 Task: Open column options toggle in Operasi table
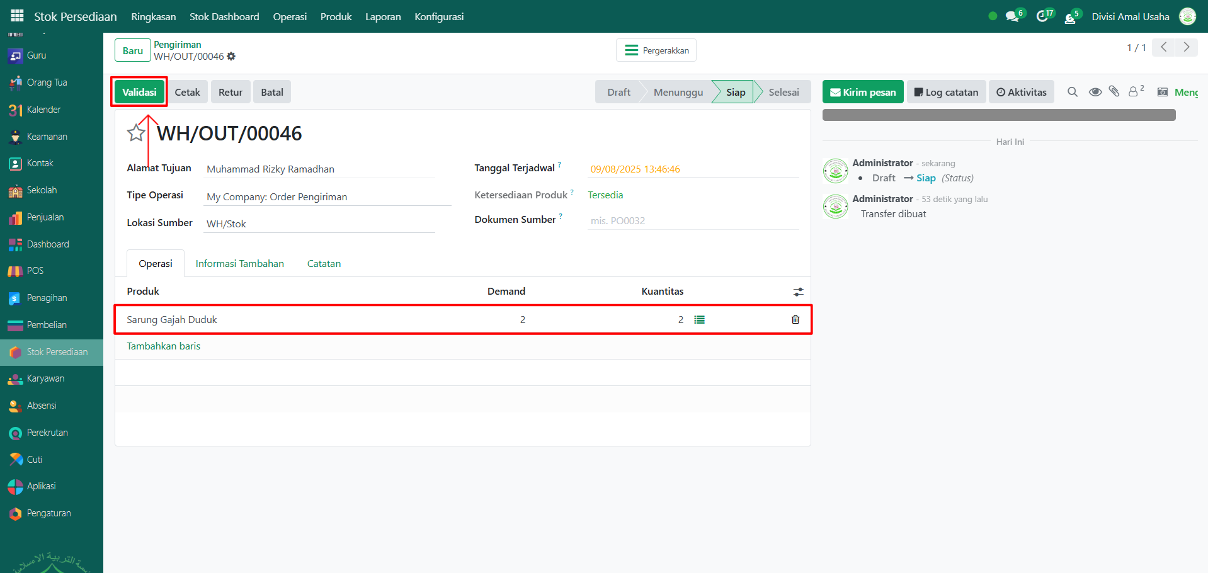coord(798,292)
